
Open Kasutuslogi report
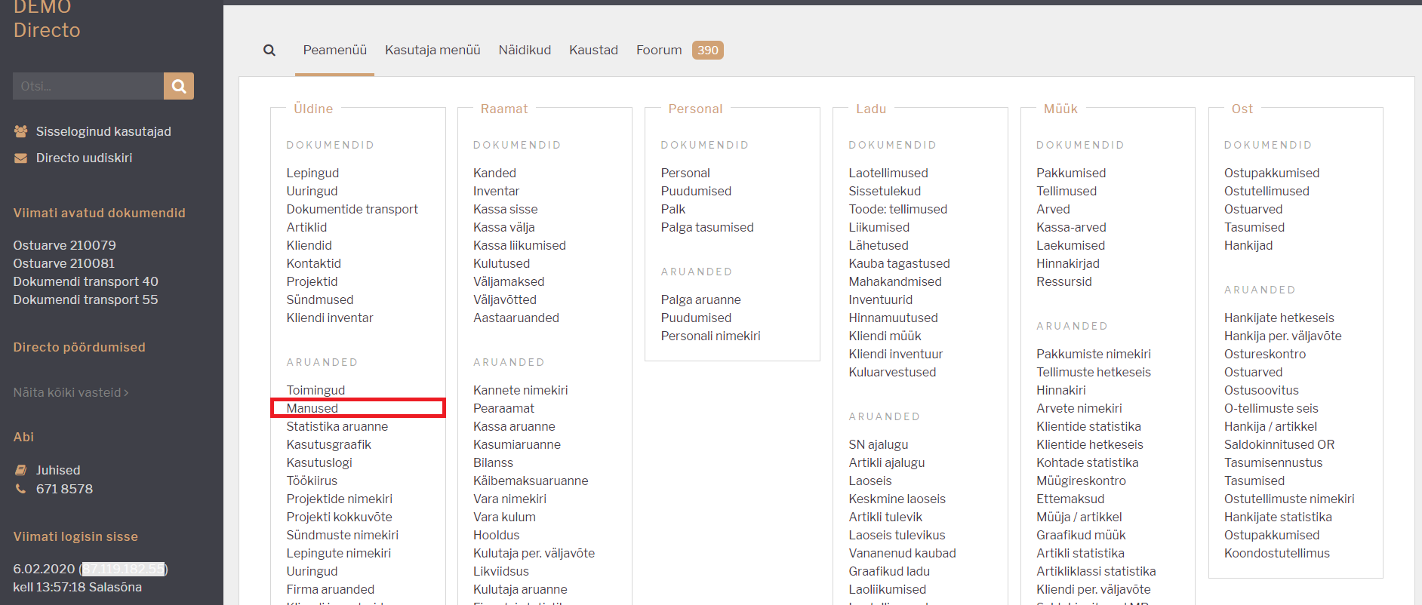click(319, 462)
